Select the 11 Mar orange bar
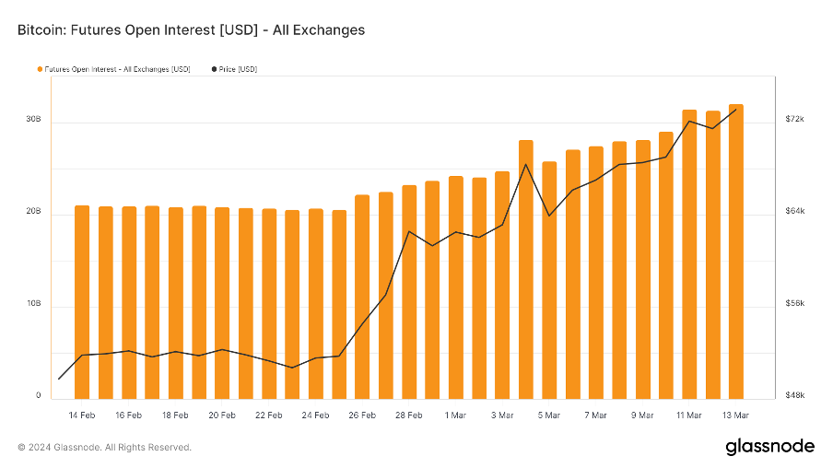833x468 pixels. click(689, 253)
